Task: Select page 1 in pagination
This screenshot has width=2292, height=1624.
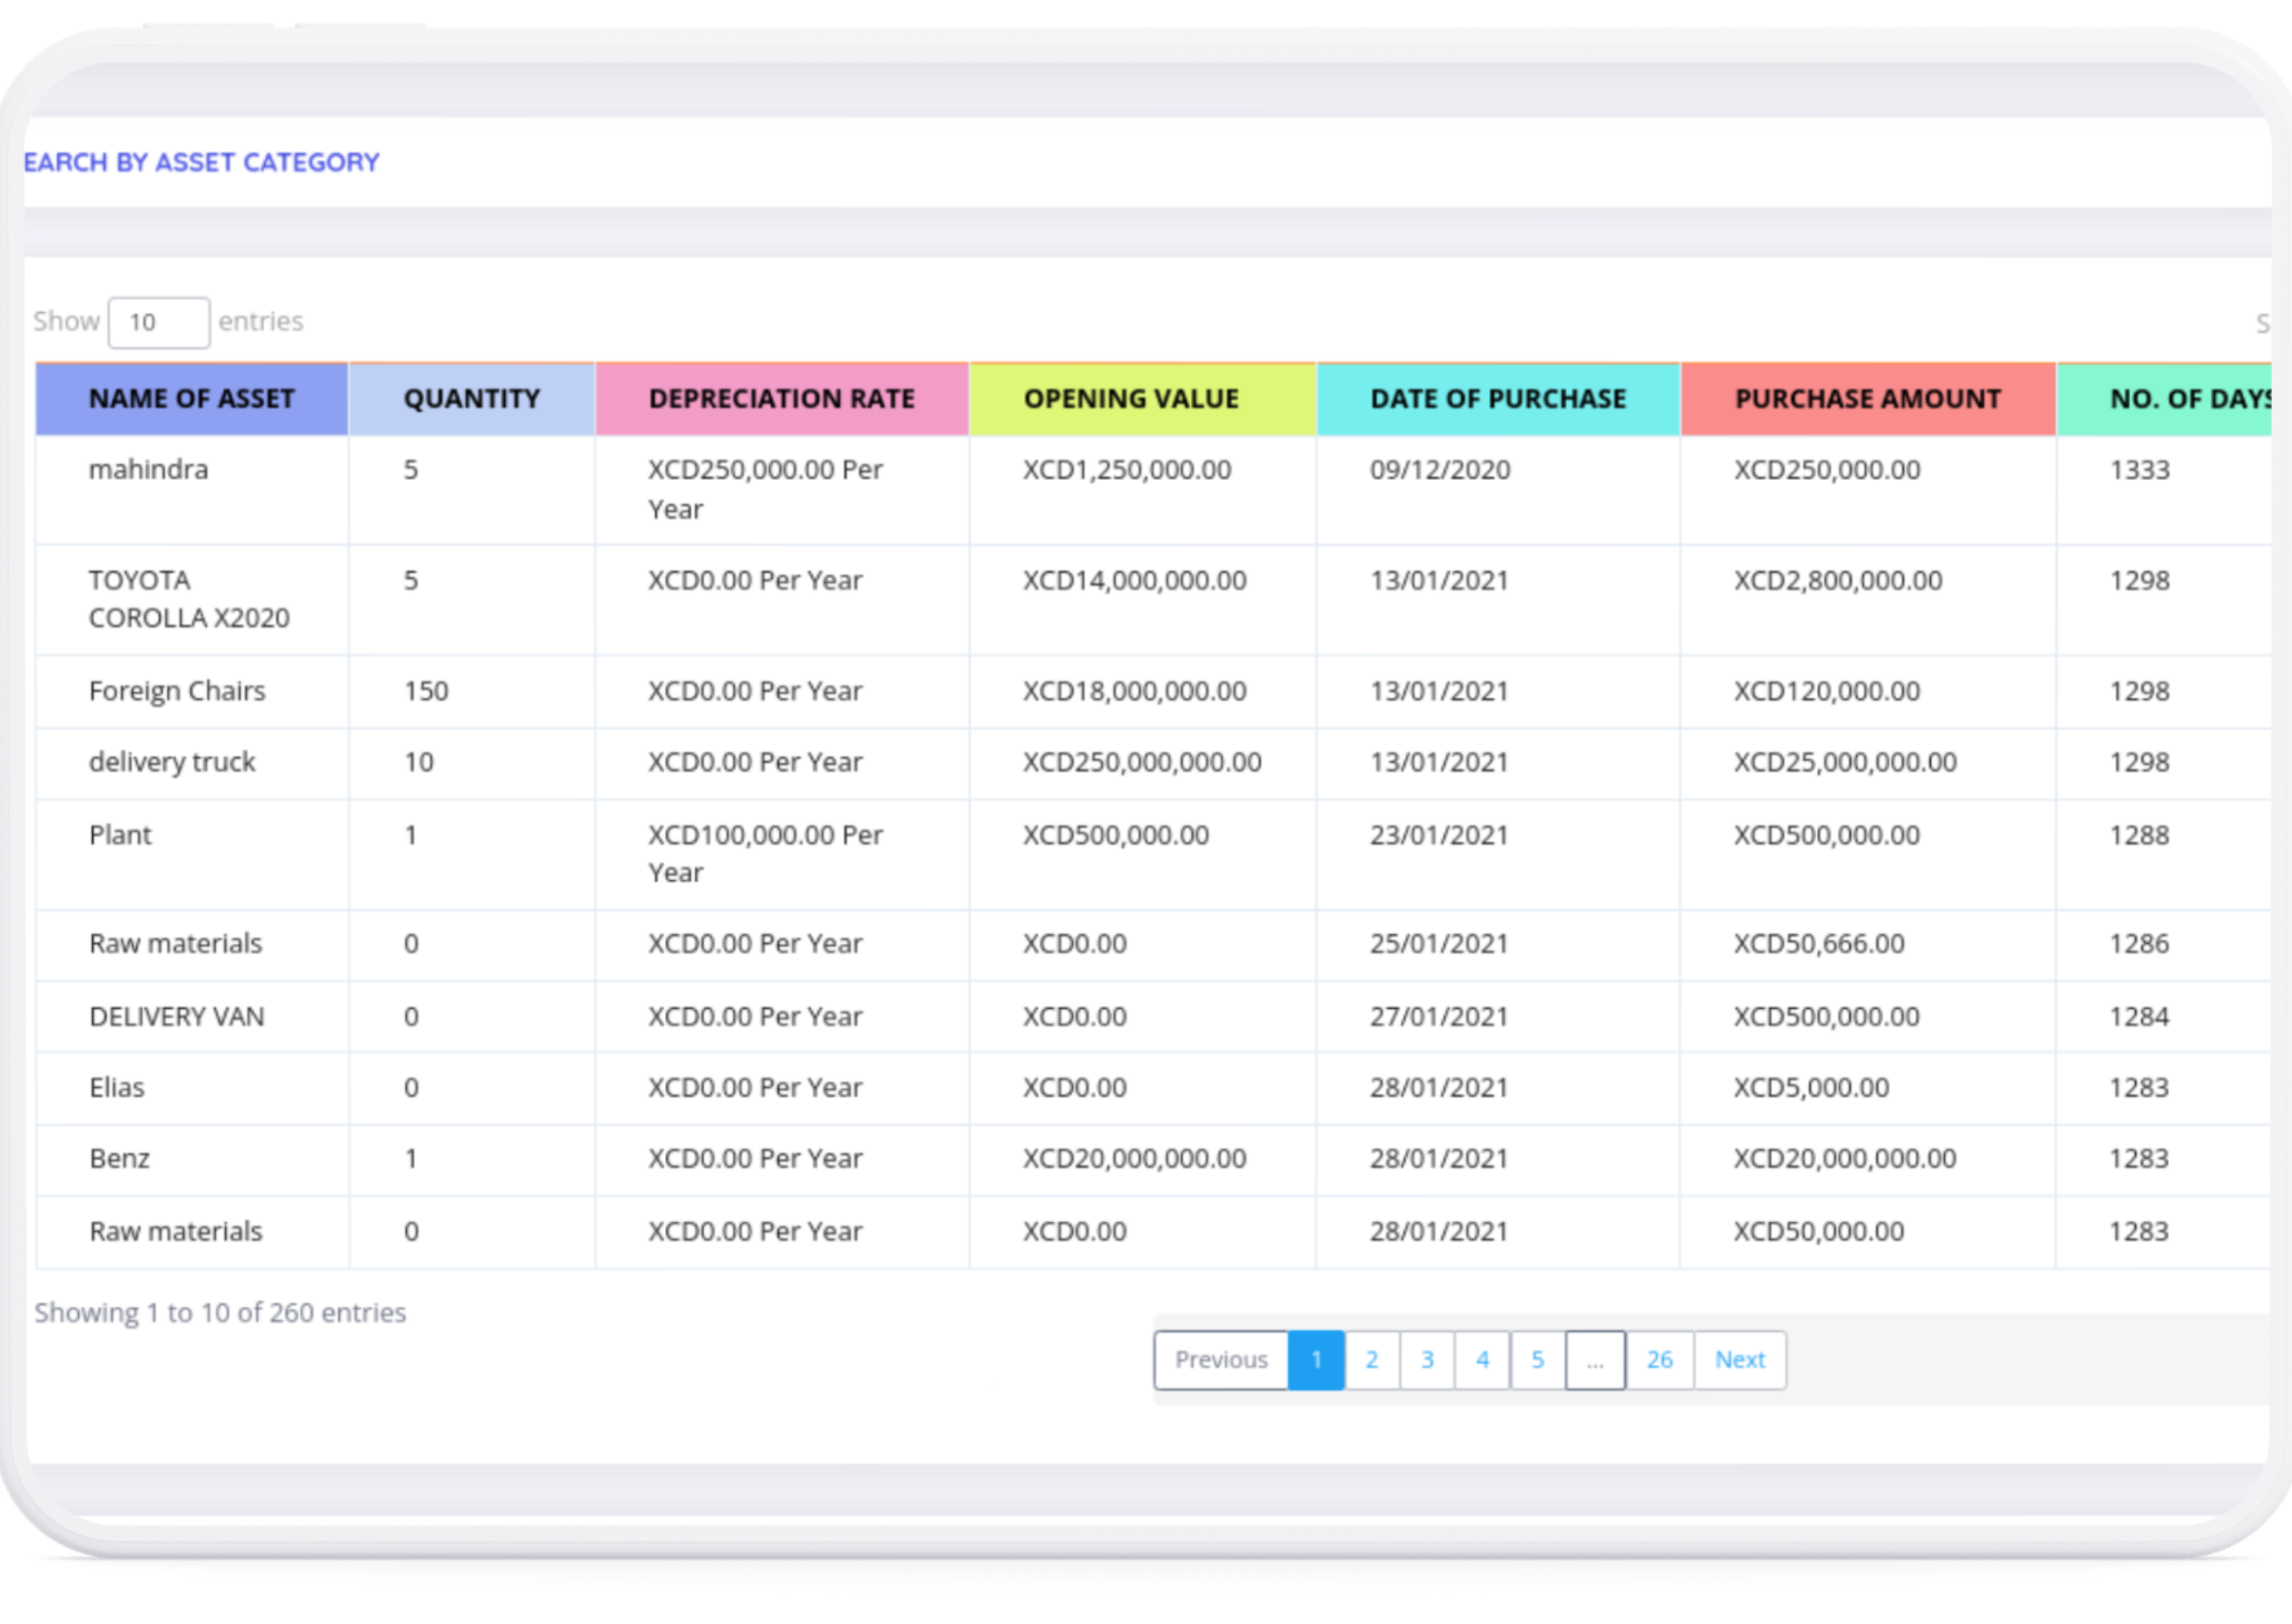Action: (1316, 1360)
